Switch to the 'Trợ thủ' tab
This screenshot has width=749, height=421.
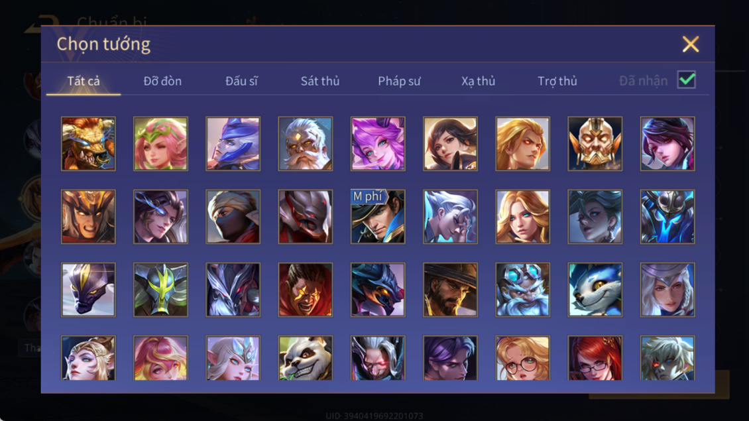click(x=557, y=81)
